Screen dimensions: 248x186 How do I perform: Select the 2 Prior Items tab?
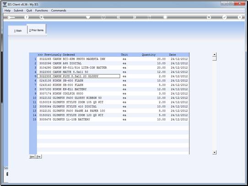pos(37,30)
